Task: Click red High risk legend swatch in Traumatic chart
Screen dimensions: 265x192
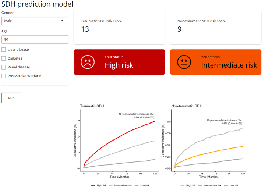Action: tap(93, 185)
